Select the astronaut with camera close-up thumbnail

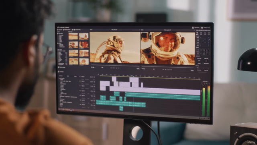coord(73,45)
